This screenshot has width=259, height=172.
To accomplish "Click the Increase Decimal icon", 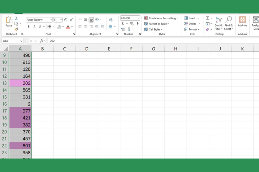I will pos(123,29).
